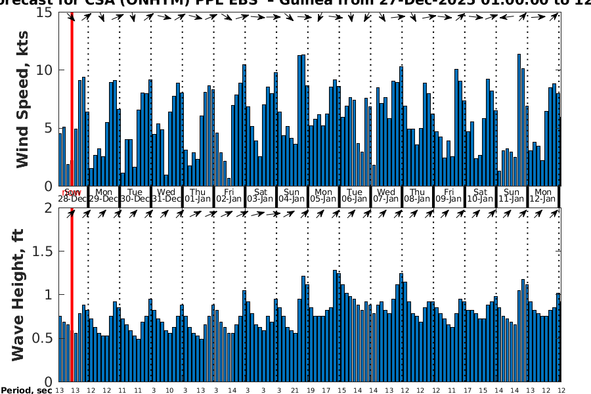Select the Tue 06-Jan date label

355,195
